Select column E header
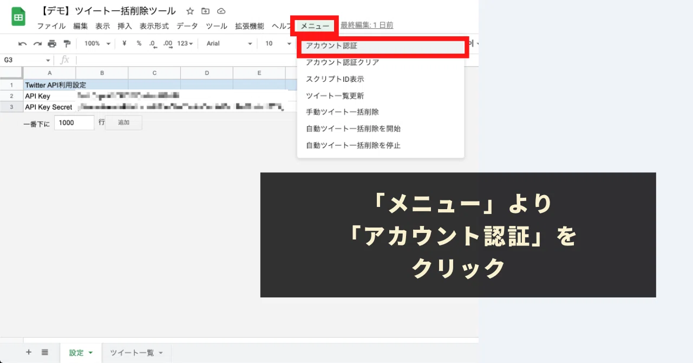Viewport: 693px width, 363px height. pyautogui.click(x=259, y=73)
